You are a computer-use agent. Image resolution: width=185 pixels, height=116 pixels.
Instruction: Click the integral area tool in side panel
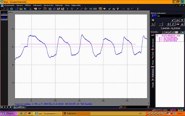173,24
